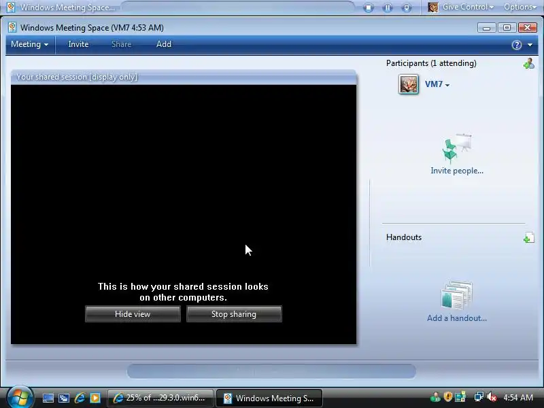Click the top sharing bar Windows Meeting Space icon
The image size is (544, 408).
pyautogui.click(x=11, y=7)
